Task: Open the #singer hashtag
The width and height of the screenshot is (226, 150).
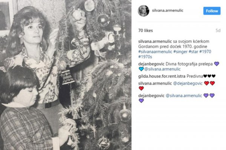Action: coord(180,51)
